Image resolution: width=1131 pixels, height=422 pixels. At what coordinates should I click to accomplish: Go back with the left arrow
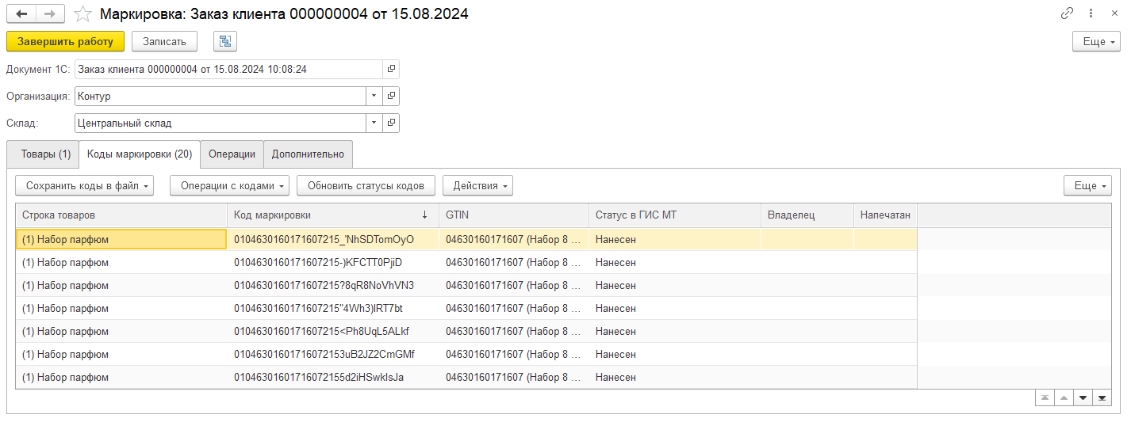pyautogui.click(x=21, y=14)
